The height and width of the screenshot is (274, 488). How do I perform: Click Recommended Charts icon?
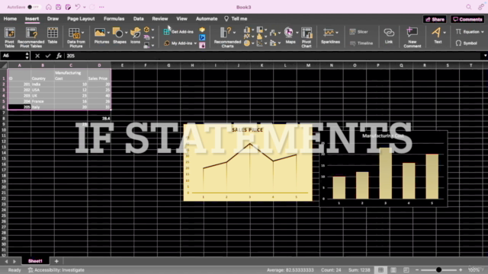pyautogui.click(x=226, y=32)
